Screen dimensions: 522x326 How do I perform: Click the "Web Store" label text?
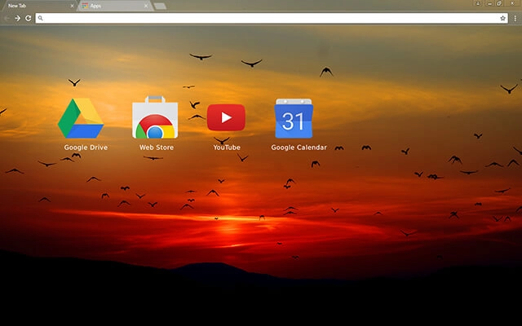click(157, 148)
